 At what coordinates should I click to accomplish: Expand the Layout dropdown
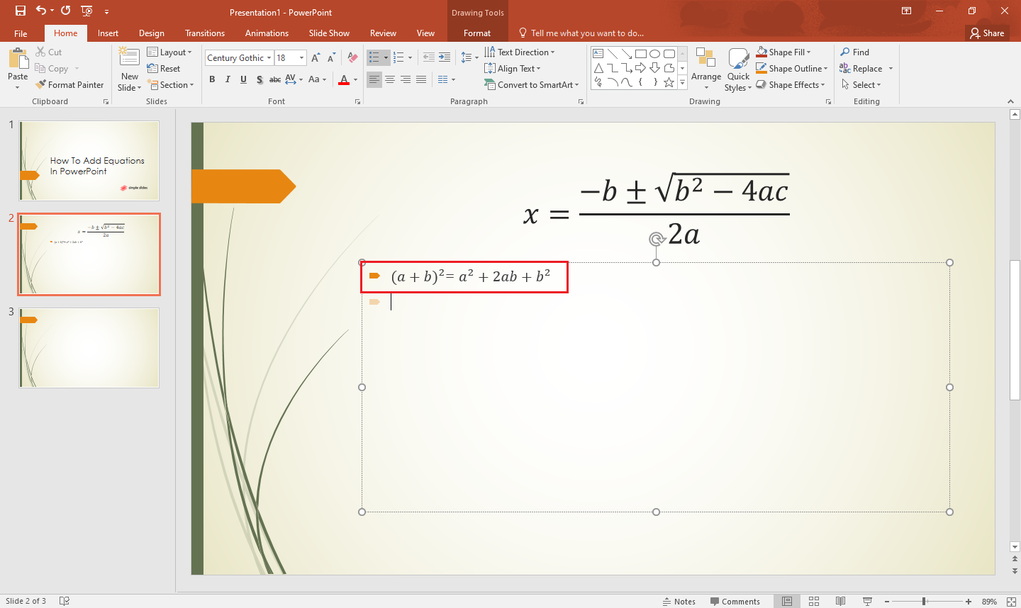pos(169,52)
